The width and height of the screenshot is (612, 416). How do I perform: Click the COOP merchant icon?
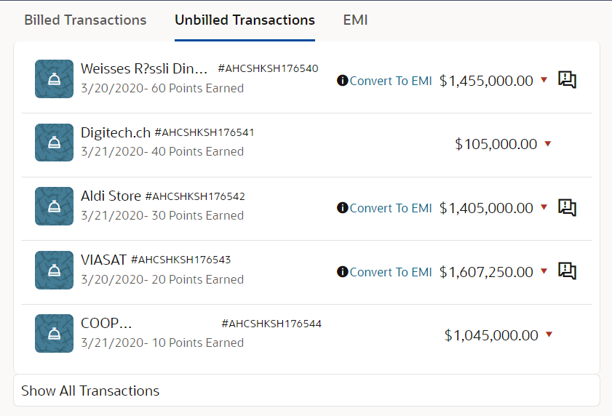point(54,333)
